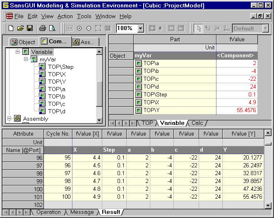Click the zoom out minus icon
The width and height of the screenshot is (274, 218).
point(89,28)
